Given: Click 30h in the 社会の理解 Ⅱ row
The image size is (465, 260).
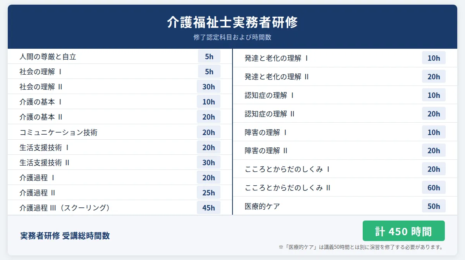Looking at the screenshot, I should [x=208, y=87].
